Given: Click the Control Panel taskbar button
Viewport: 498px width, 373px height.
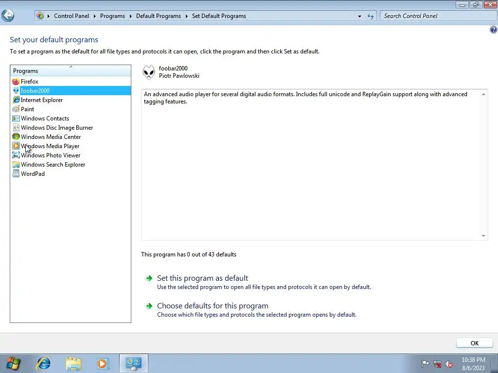Looking at the screenshot, I should click(x=133, y=363).
